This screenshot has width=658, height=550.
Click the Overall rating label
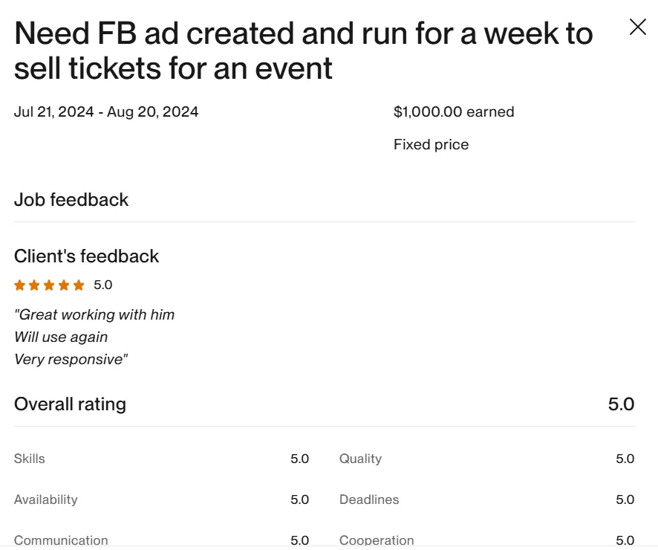(x=70, y=404)
